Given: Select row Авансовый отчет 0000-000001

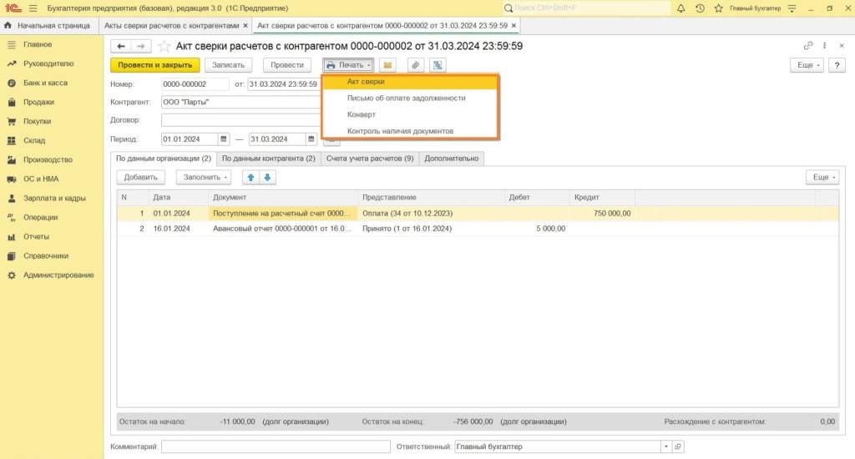Looking at the screenshot, I should tap(478, 229).
